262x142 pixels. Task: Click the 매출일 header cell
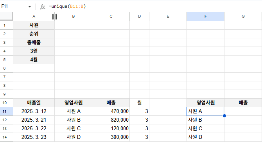tap(34, 103)
